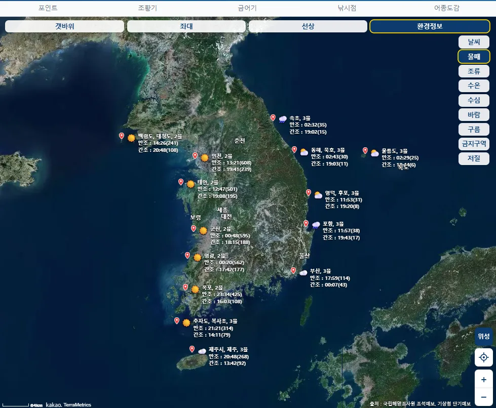Image resolution: width=496 pixels, height=408 pixels.
Task: Click the cloud icon next to 제주시
Action: click(202, 351)
